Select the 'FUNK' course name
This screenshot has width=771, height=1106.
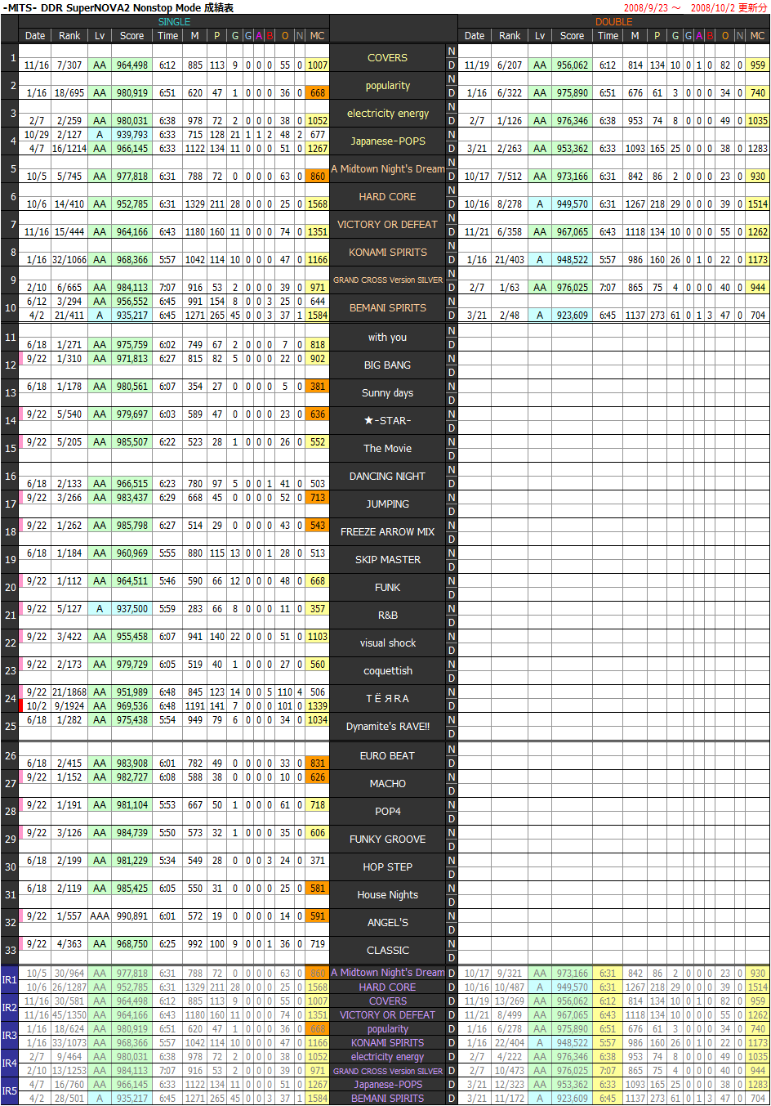point(387,588)
